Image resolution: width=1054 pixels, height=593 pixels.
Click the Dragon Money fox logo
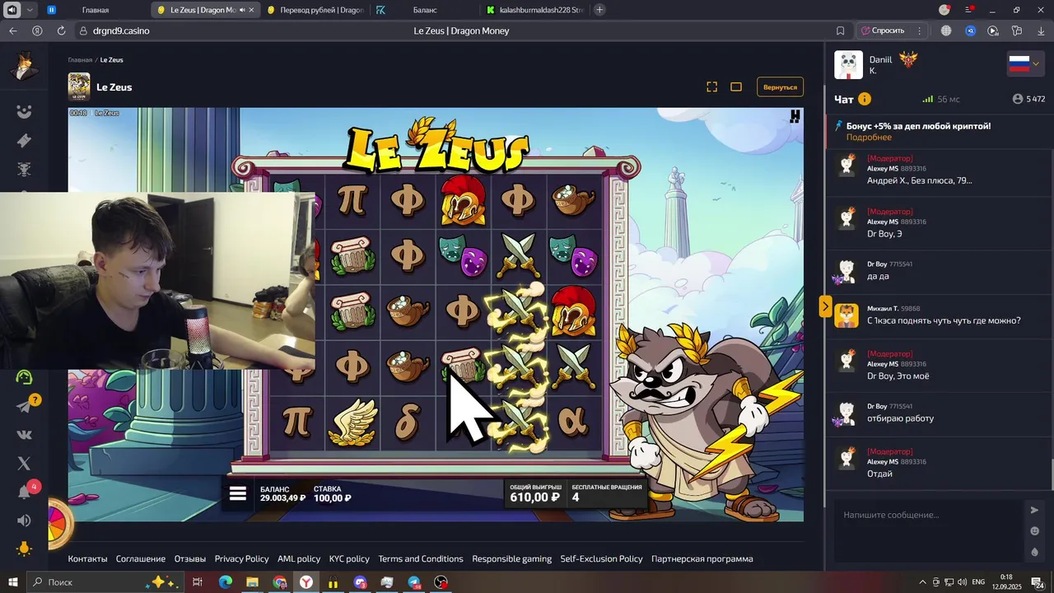tap(24, 67)
